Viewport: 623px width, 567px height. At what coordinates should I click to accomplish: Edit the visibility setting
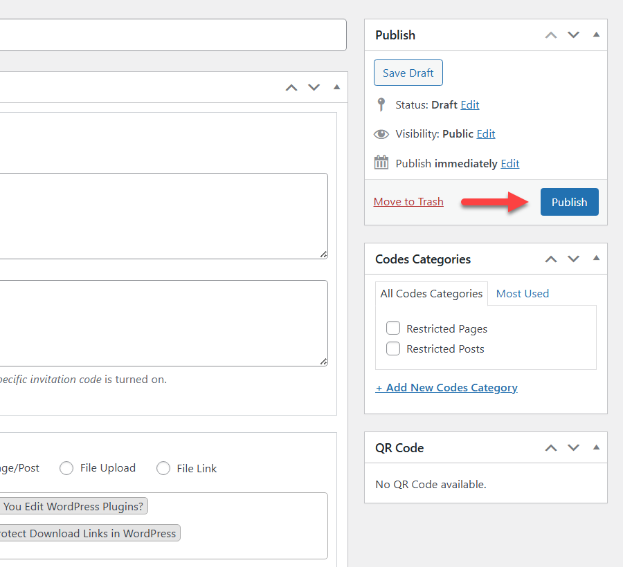485,133
